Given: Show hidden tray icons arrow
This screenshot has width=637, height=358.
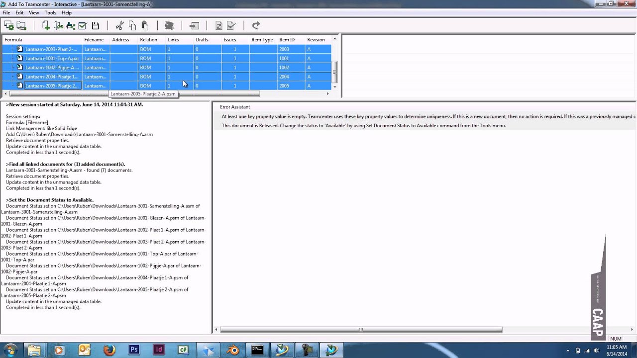Looking at the screenshot, I should coord(568,350).
